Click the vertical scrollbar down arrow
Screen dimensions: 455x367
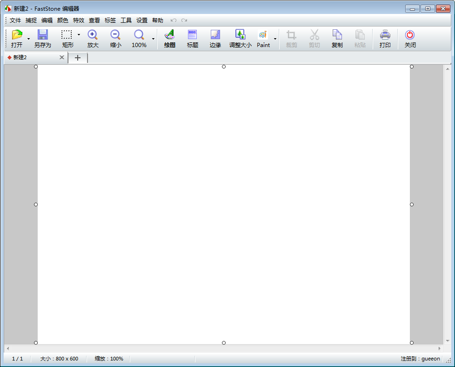[448, 340]
